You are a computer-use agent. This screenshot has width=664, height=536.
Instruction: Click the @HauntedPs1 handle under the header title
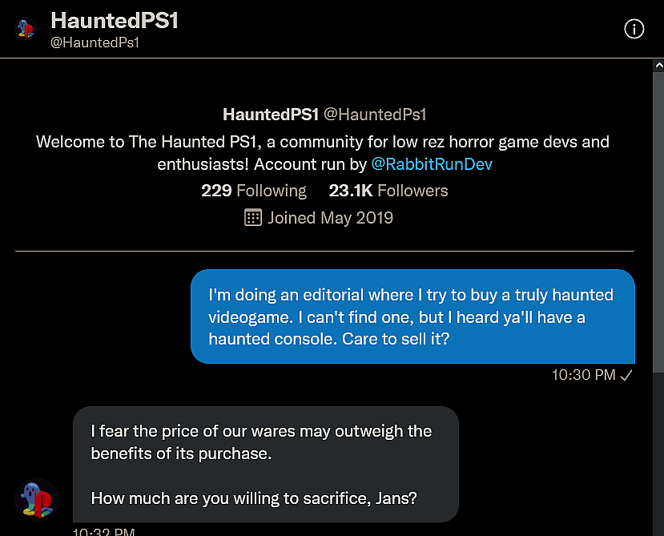click(x=95, y=42)
